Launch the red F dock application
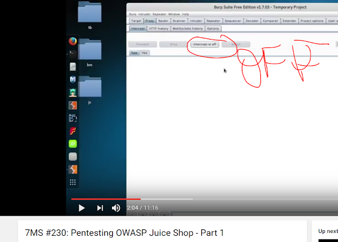338x242 pixels. click(x=73, y=131)
